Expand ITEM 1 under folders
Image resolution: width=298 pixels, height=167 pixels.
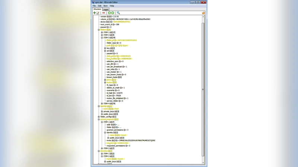pos(102,32)
